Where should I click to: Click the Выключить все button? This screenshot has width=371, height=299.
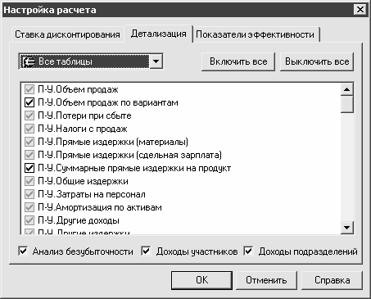[x=317, y=61]
